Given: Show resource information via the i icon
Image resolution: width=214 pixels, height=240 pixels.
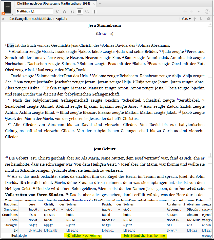Looking at the screenshot, I should tap(207, 11).
